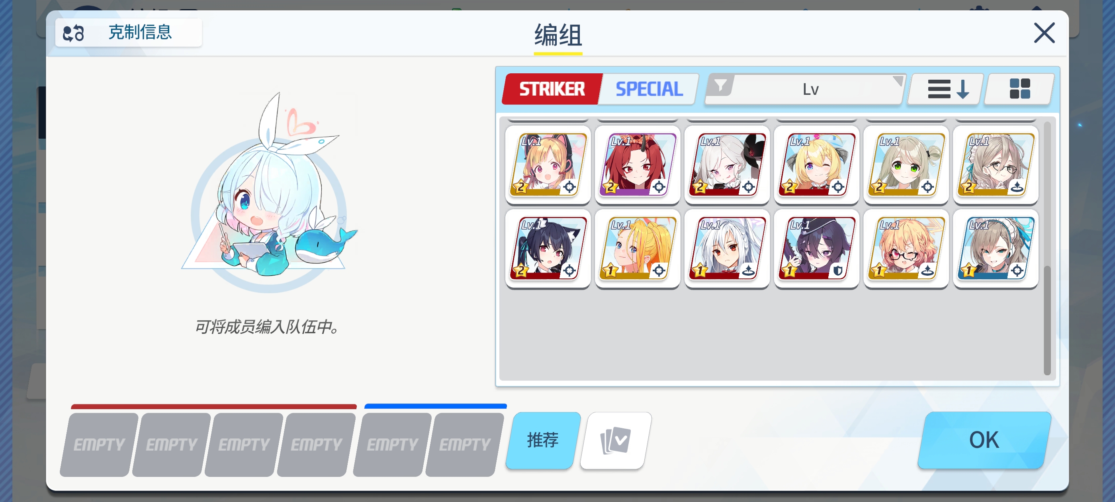Switch to the SPECIAL tab
This screenshot has width=1115, height=502.
pos(649,89)
